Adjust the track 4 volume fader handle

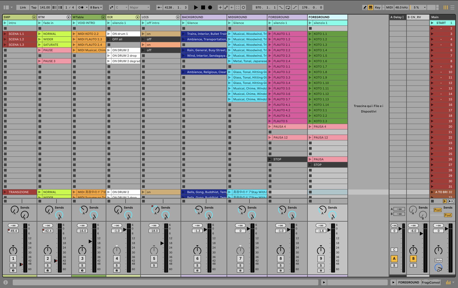click(125, 229)
